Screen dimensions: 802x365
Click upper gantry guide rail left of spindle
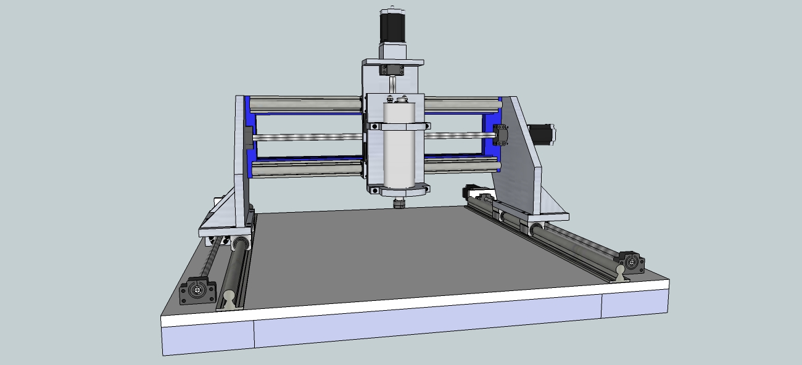302,104
